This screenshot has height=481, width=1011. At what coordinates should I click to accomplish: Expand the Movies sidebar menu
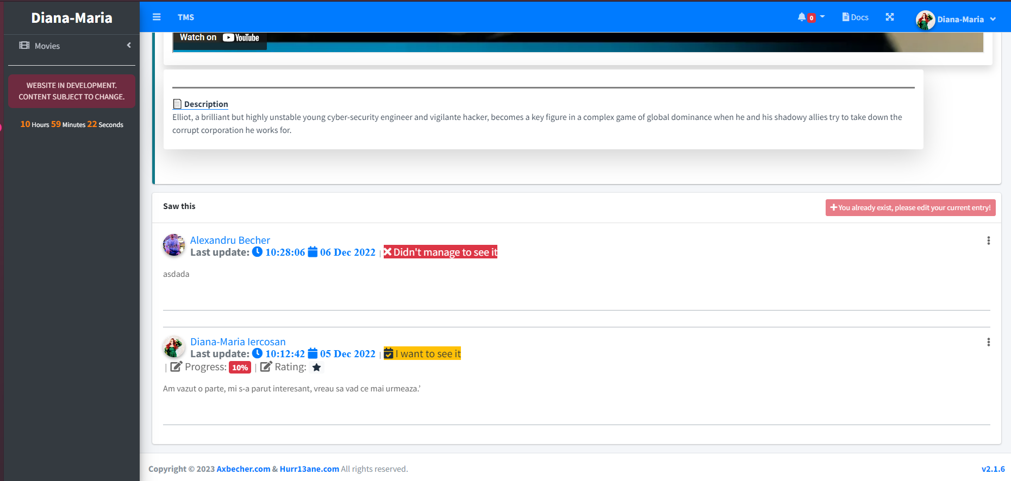pyautogui.click(x=71, y=46)
